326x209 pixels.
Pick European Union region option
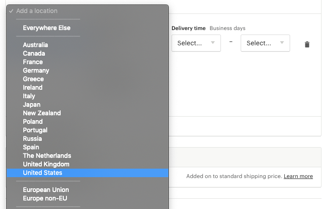pos(88,190)
